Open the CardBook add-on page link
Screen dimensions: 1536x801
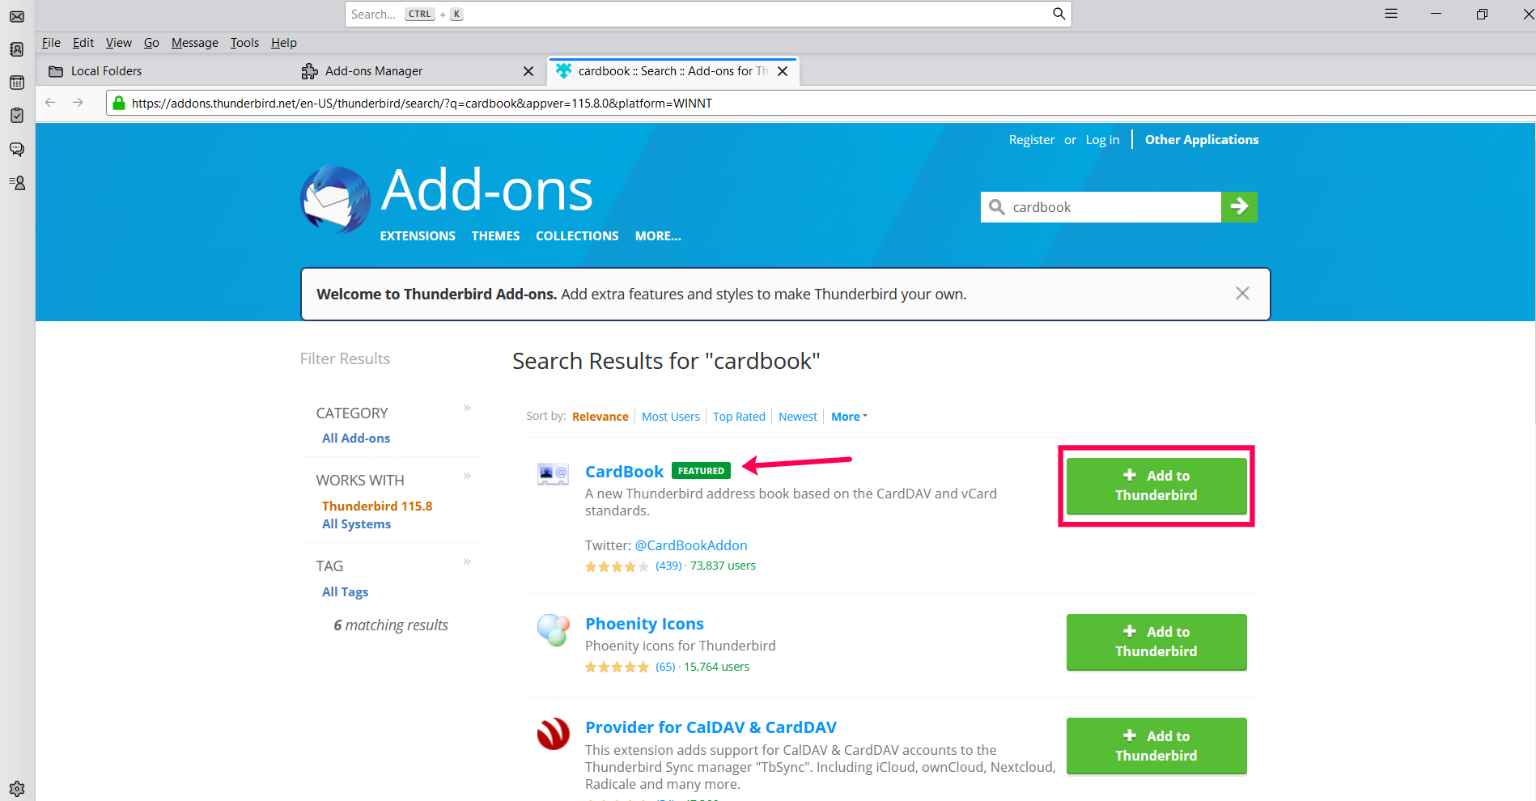point(624,472)
